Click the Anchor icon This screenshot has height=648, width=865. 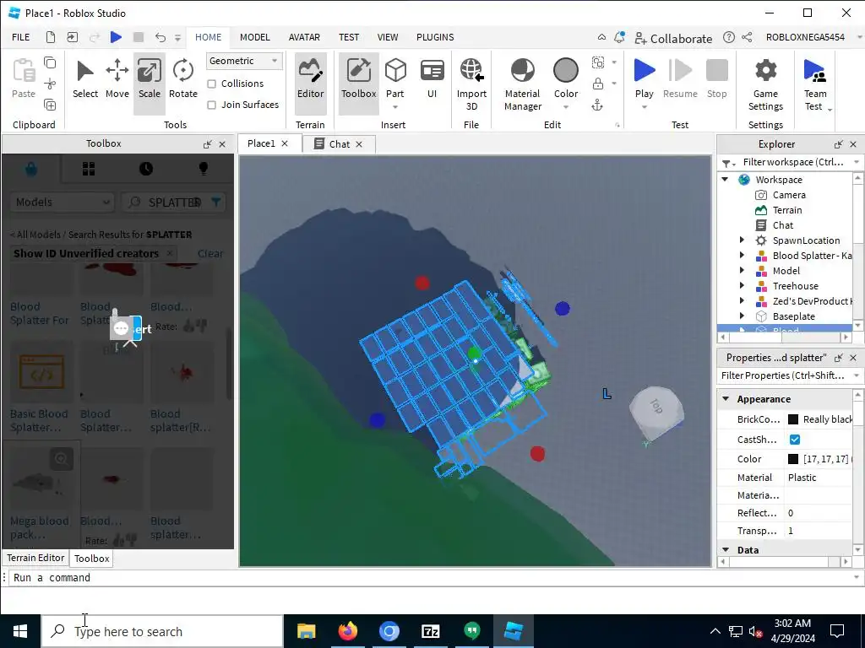[x=597, y=105]
